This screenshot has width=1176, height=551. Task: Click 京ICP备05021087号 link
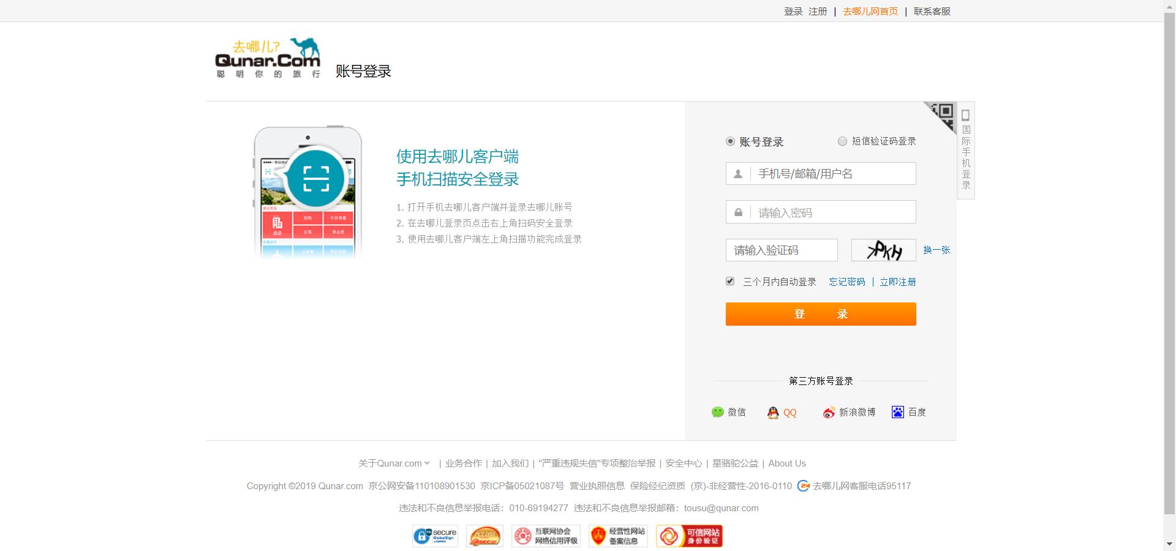point(522,486)
